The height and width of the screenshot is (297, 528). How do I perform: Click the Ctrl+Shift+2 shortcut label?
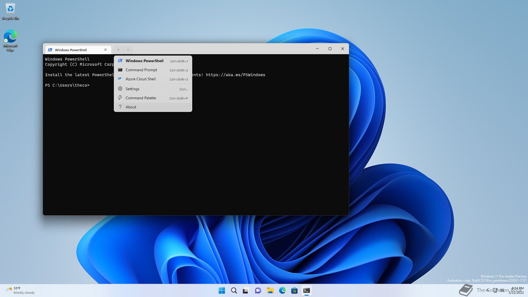click(x=179, y=70)
